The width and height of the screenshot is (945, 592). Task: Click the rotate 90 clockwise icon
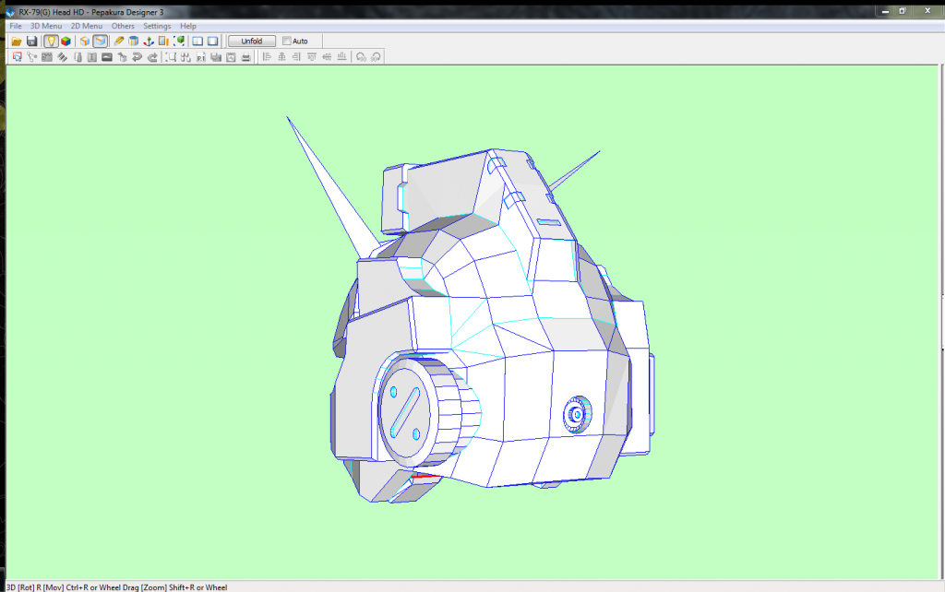[376, 56]
